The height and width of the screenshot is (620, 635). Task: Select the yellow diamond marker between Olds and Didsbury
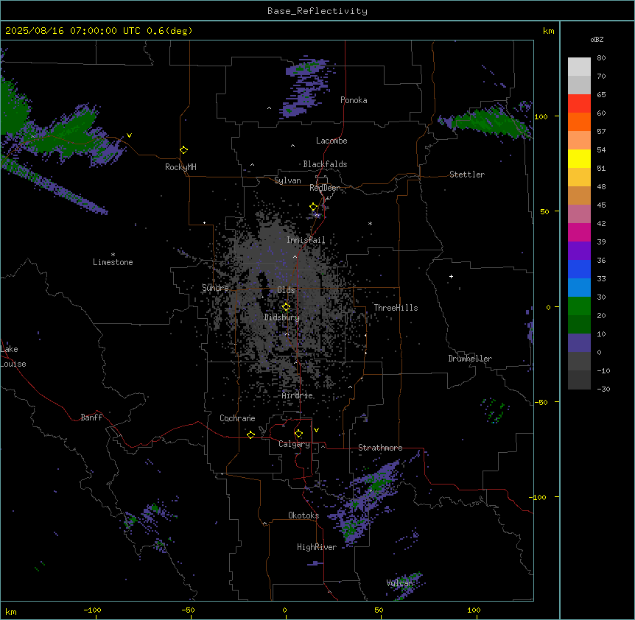(x=286, y=307)
